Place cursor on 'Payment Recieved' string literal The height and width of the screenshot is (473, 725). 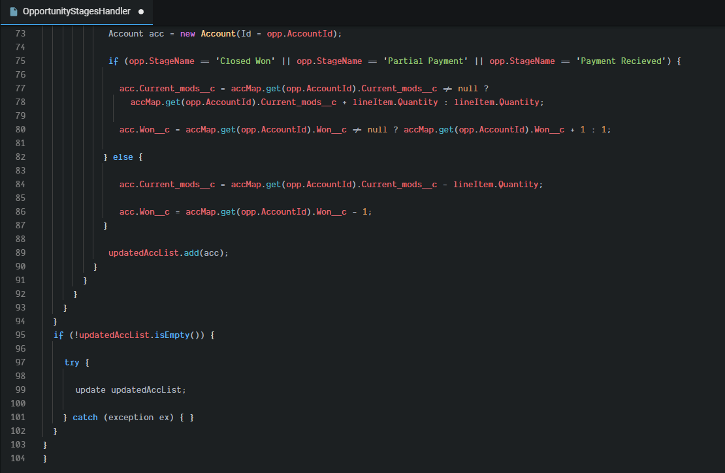tap(620, 61)
